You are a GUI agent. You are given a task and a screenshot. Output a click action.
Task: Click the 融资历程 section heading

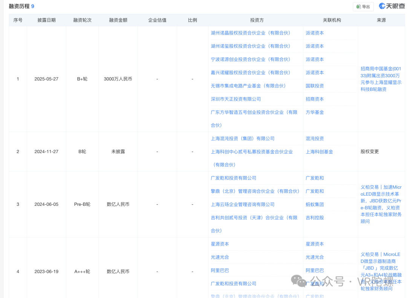point(19,6)
